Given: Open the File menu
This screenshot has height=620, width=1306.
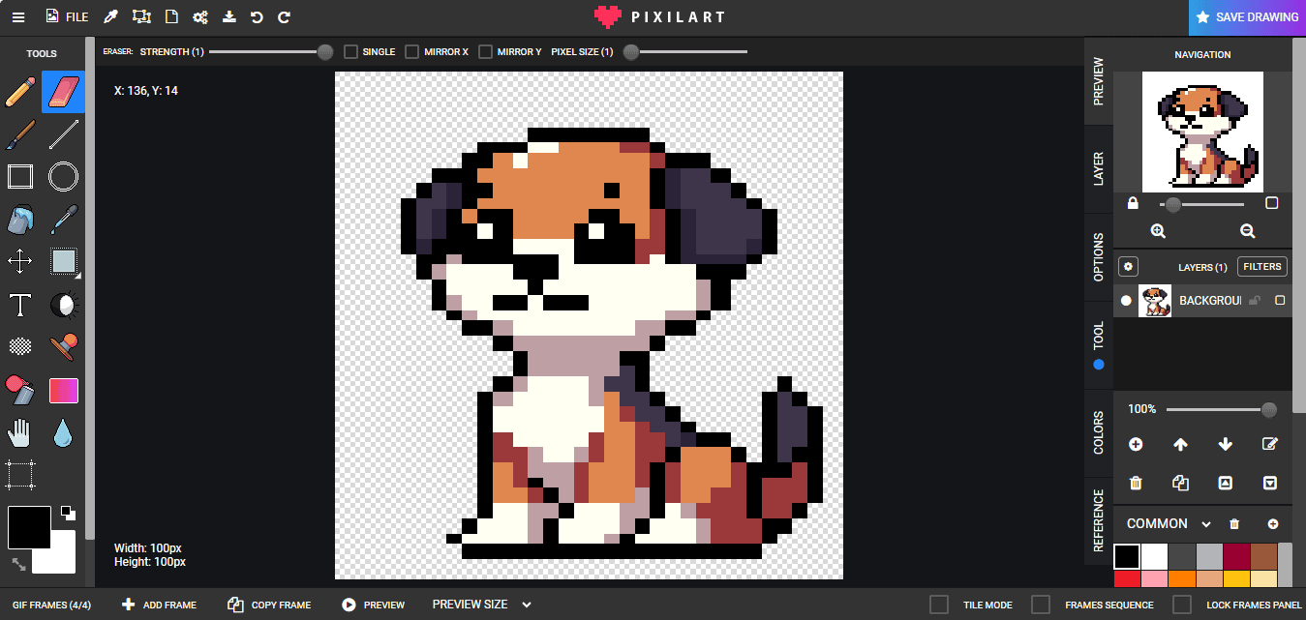Looking at the screenshot, I should coord(67,16).
